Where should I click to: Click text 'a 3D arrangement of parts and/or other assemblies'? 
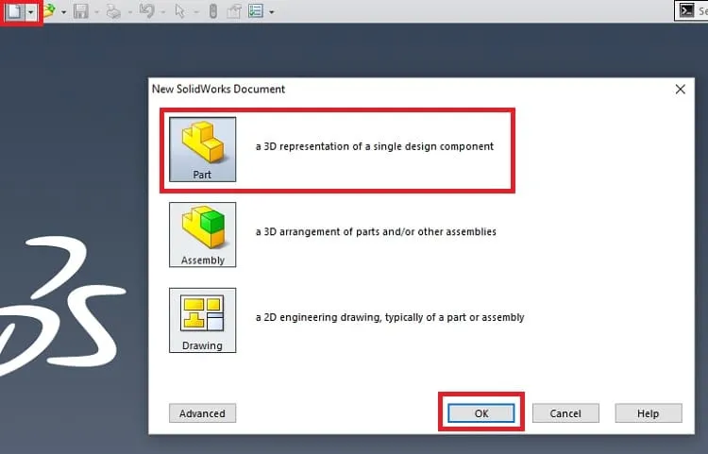coord(376,232)
